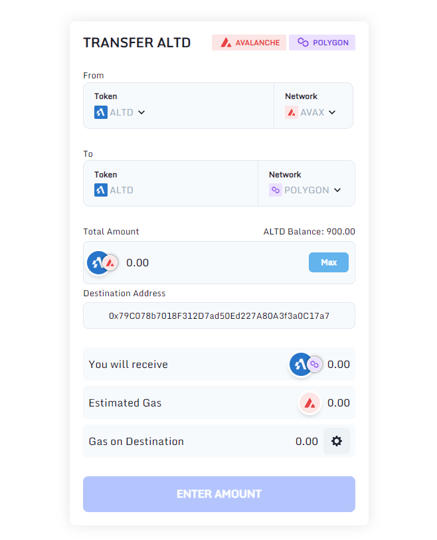437x540 pixels.
Task: Open the AVAX network dropdown chevron
Action: 332,112
